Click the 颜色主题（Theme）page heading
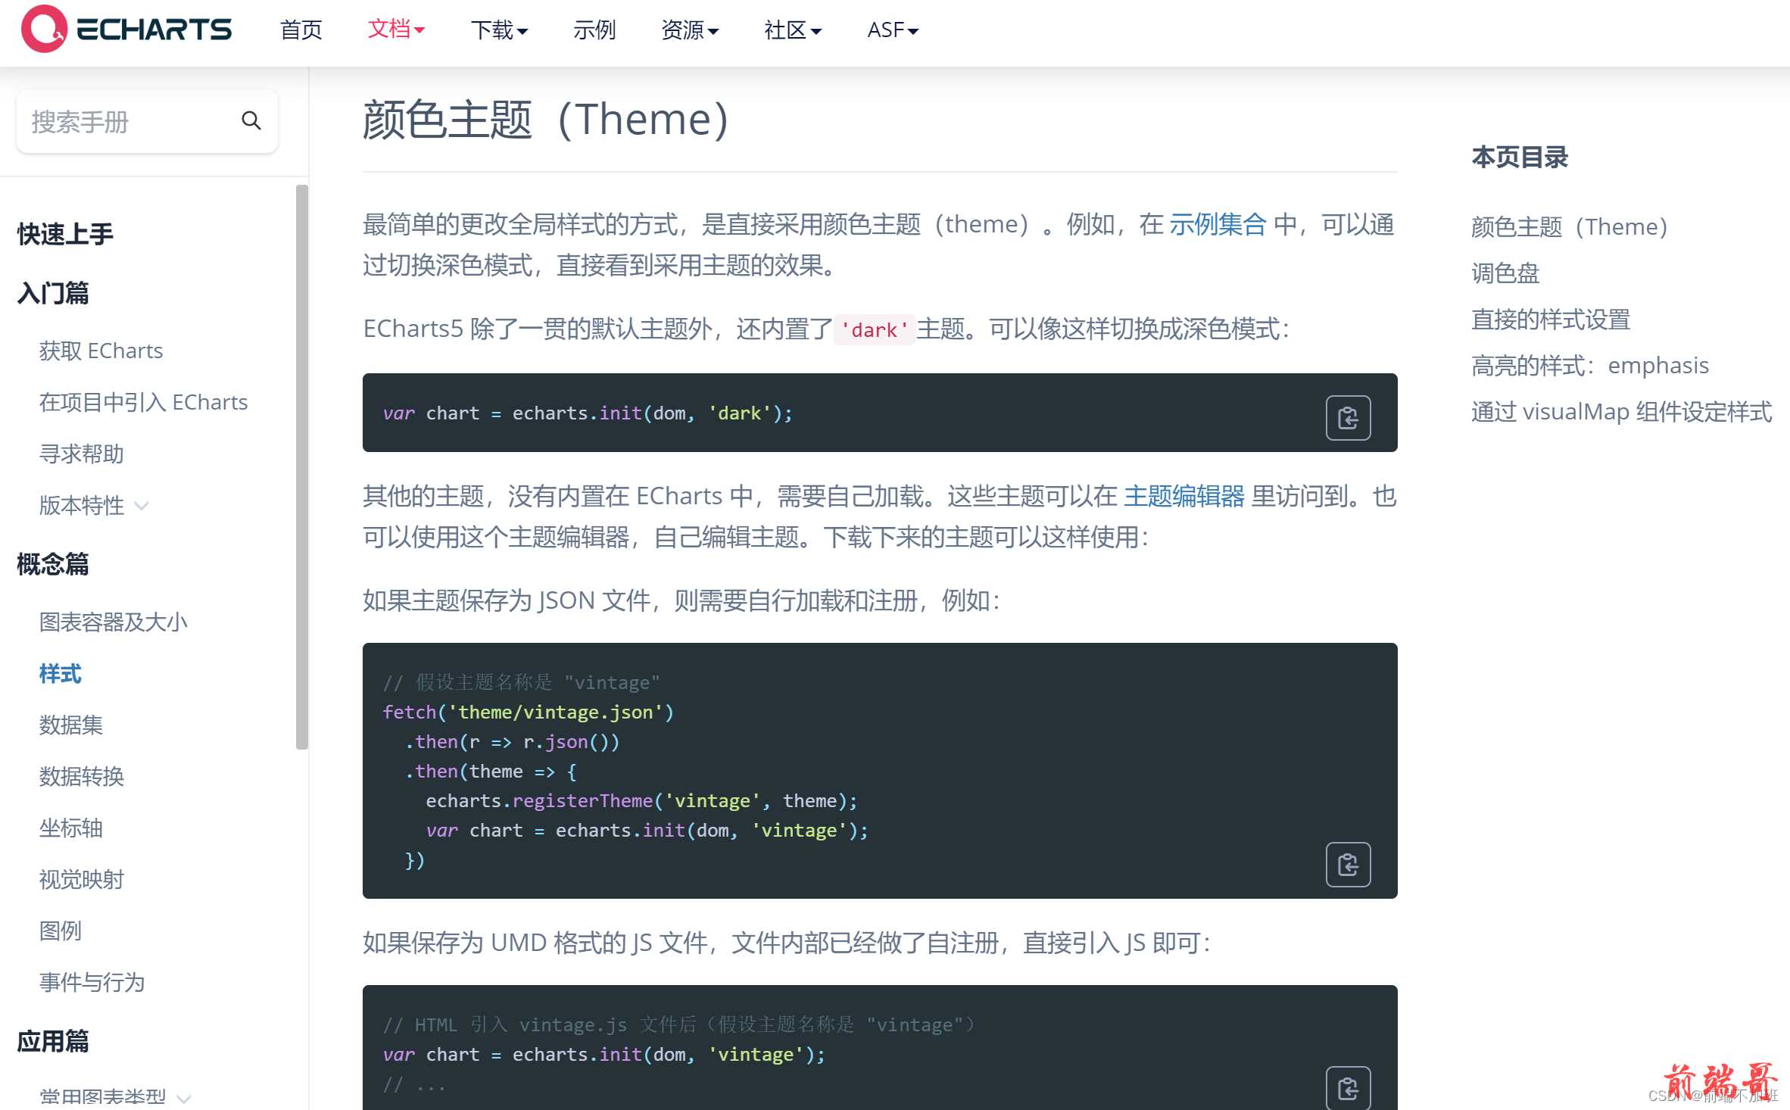1790x1110 pixels. click(x=546, y=120)
